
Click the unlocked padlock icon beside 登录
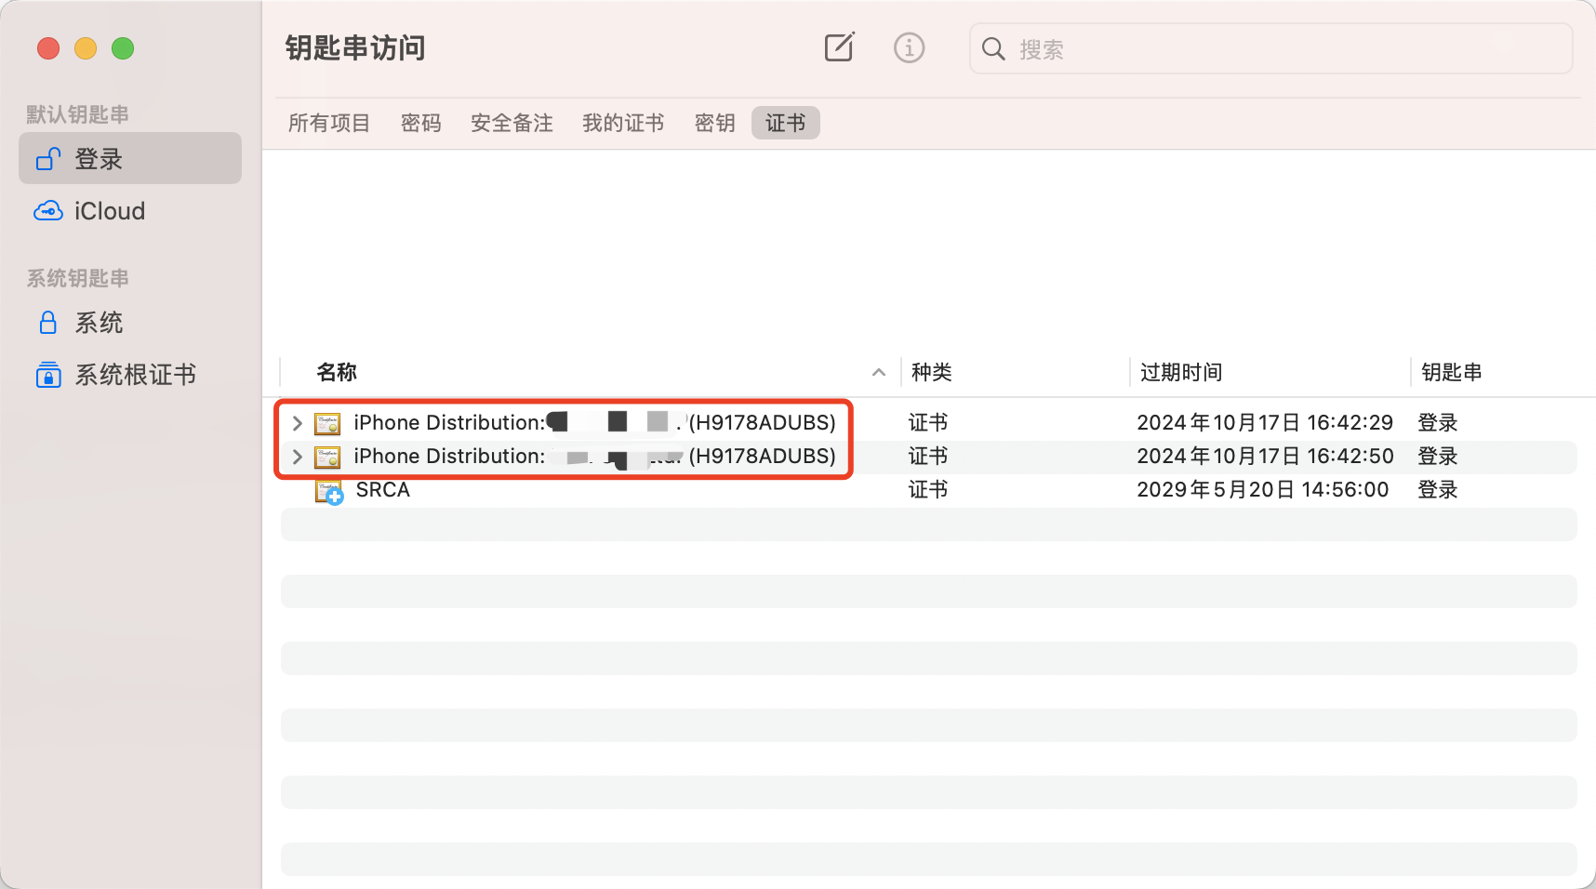pyautogui.click(x=48, y=159)
